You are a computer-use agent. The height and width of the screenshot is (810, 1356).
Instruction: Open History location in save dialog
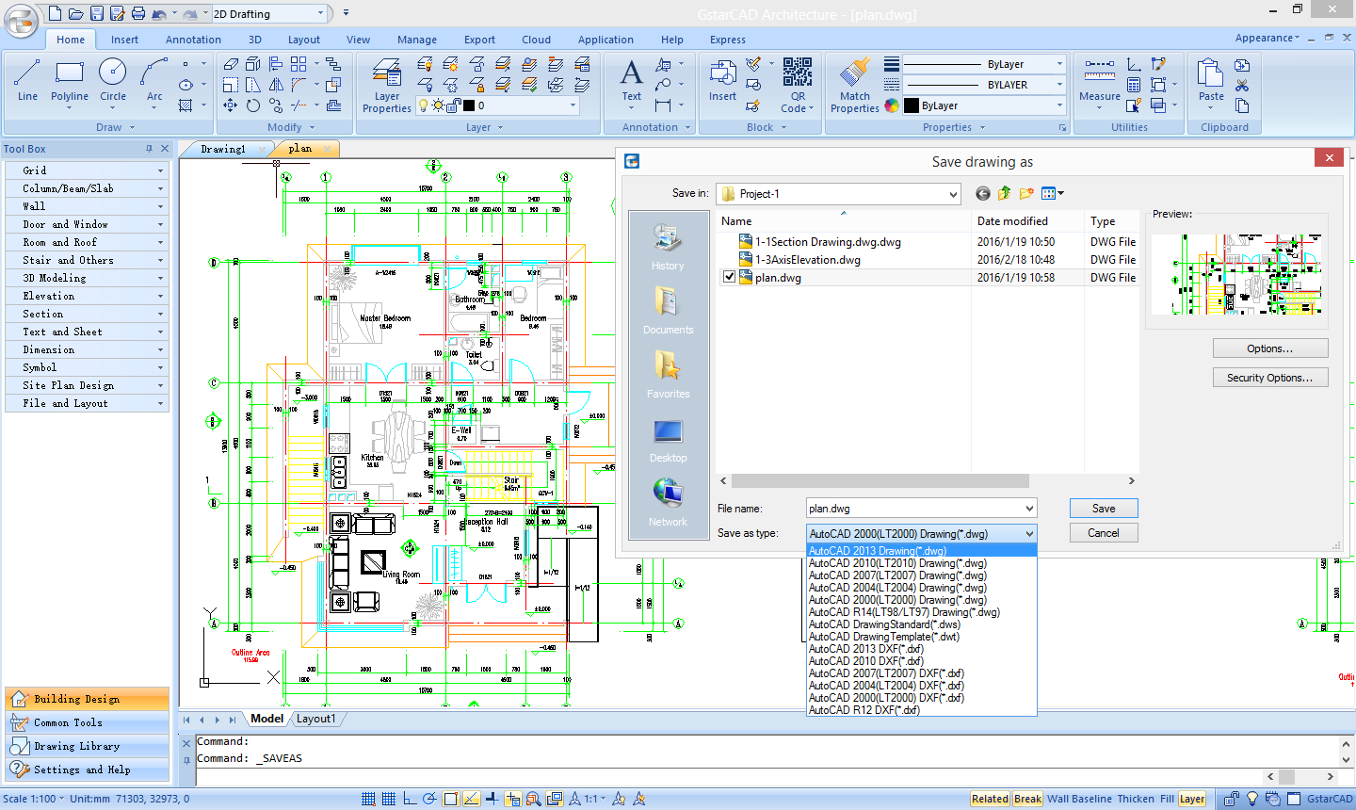coord(668,248)
